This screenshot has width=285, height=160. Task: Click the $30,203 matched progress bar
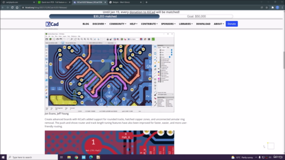tap(104, 16)
